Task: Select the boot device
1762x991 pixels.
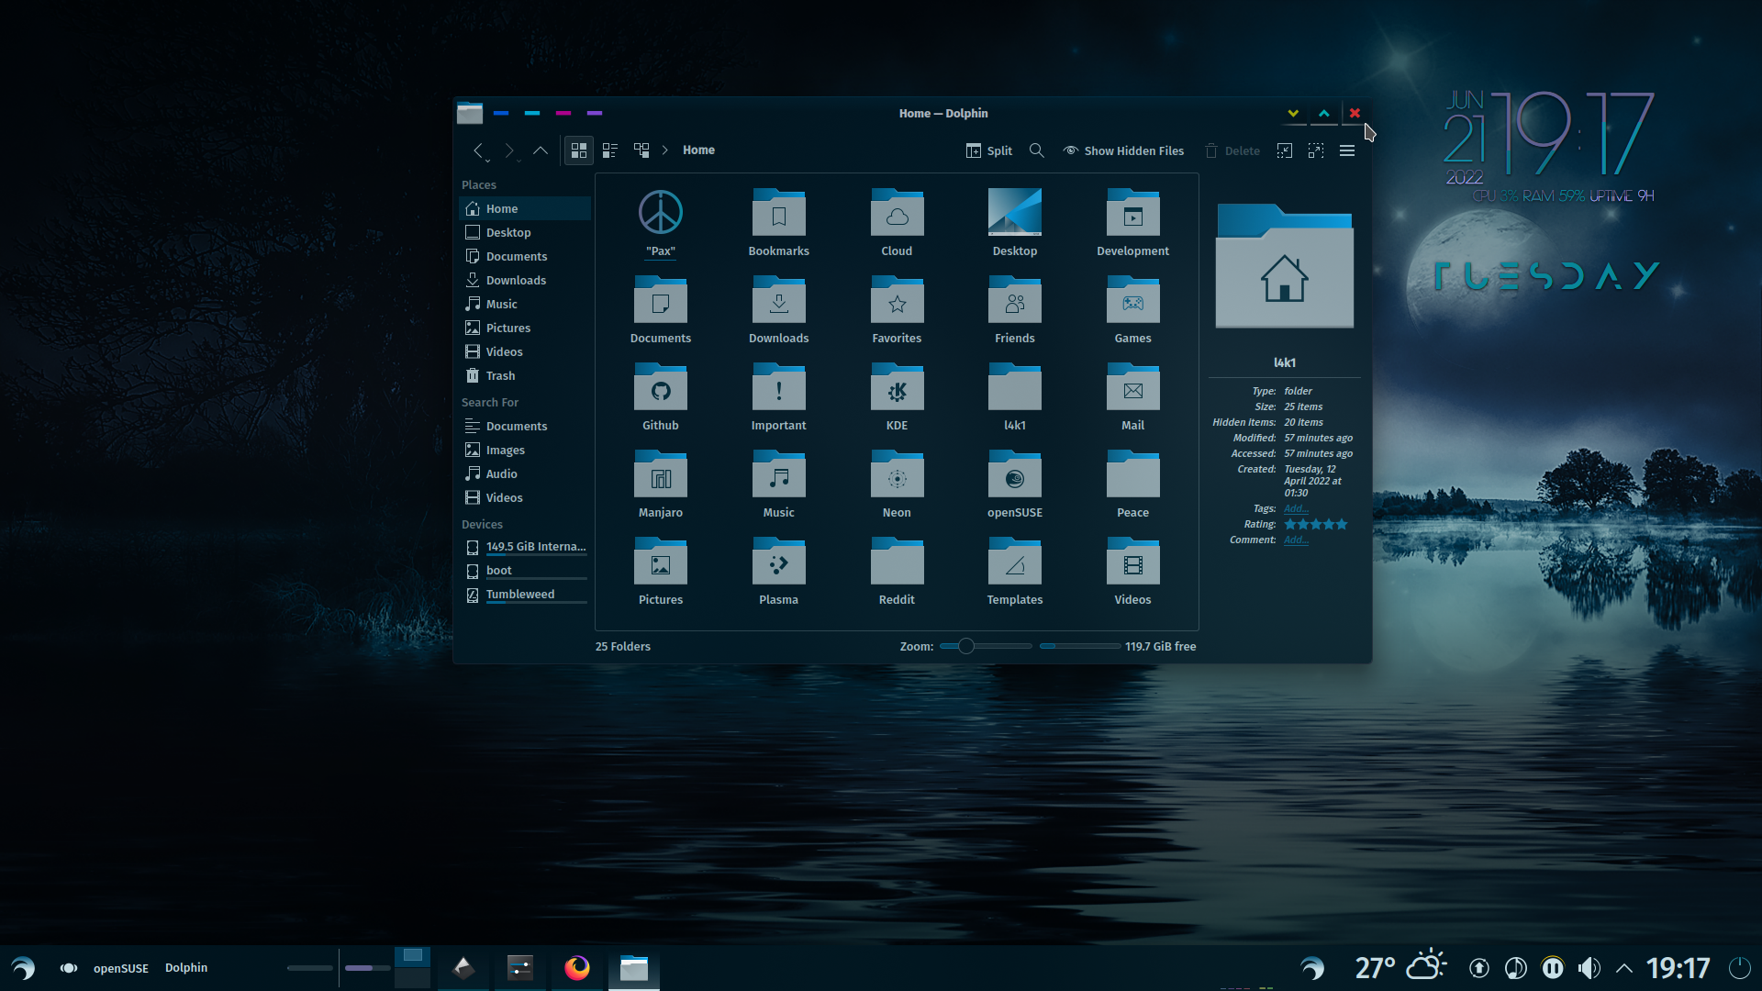Action: (x=524, y=571)
